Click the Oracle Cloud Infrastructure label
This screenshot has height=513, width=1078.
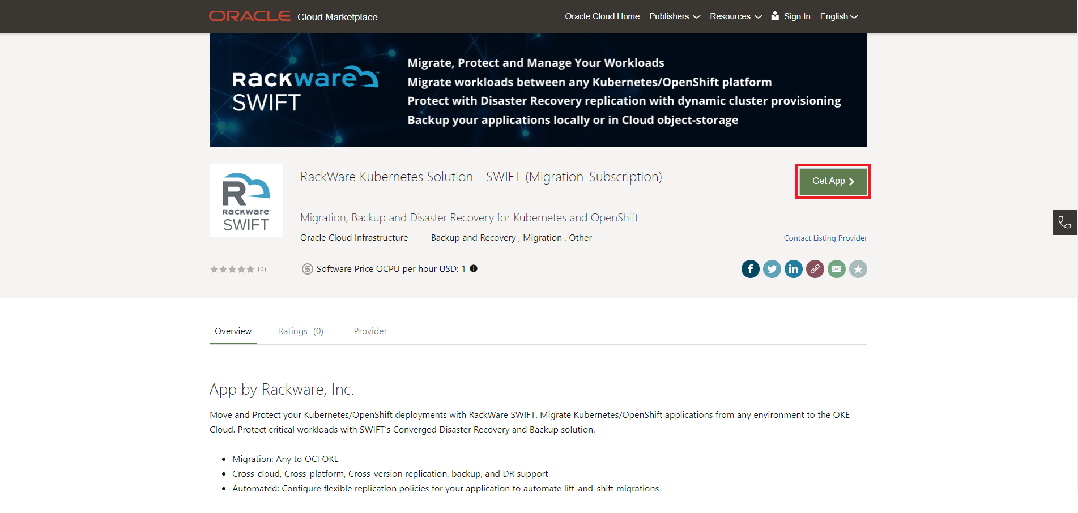tap(354, 238)
